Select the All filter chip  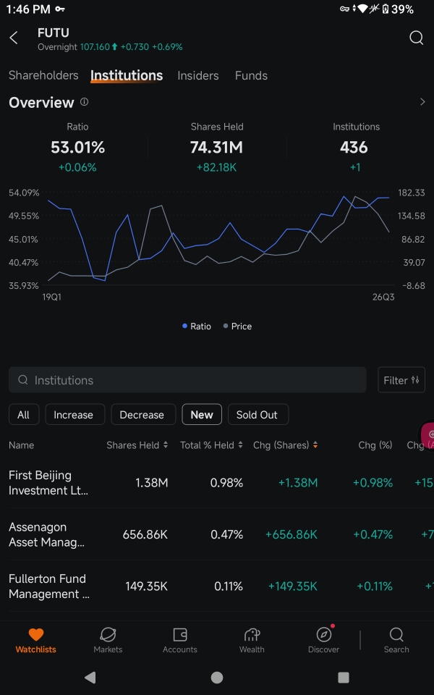(x=23, y=414)
